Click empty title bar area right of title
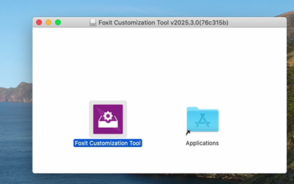The height and width of the screenshot is (184, 294). (x=255, y=22)
